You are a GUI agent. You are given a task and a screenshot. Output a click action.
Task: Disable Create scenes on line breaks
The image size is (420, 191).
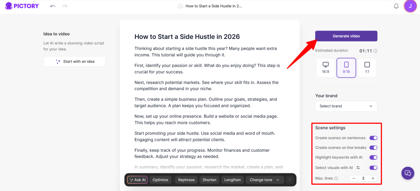(373, 148)
